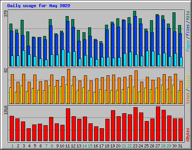Select the orange visits bar for day 11
The width and height of the screenshot is (192, 150).
click(x=69, y=86)
